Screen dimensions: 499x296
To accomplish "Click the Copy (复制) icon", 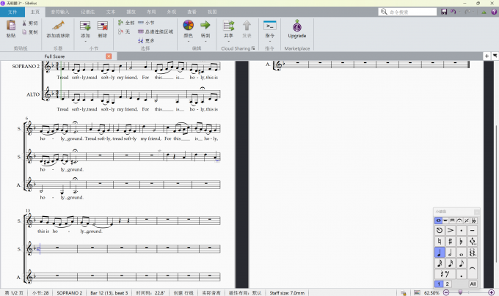I will pos(24,32).
